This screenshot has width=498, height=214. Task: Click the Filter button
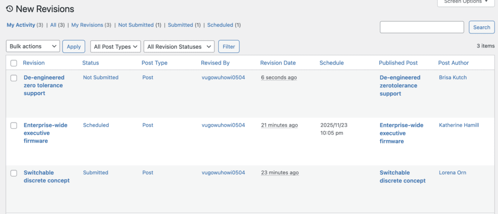click(229, 47)
